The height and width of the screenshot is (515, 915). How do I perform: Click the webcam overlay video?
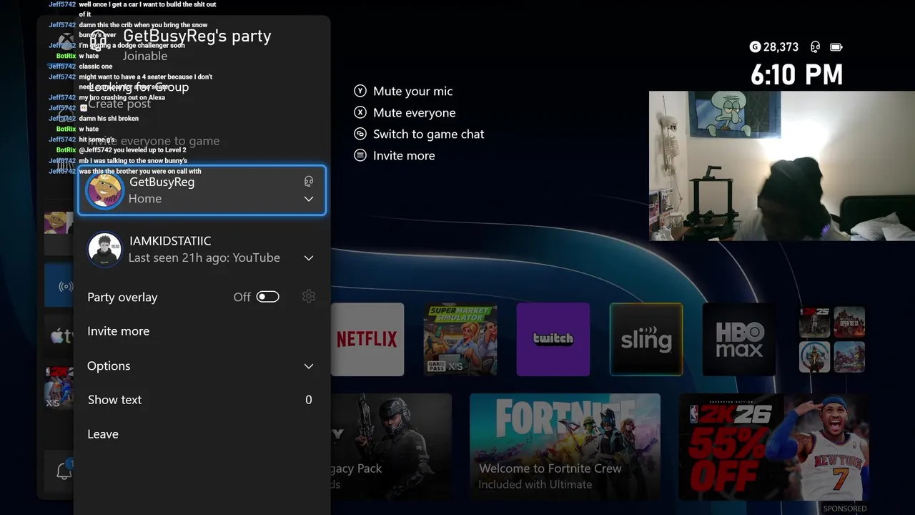pyautogui.click(x=782, y=166)
